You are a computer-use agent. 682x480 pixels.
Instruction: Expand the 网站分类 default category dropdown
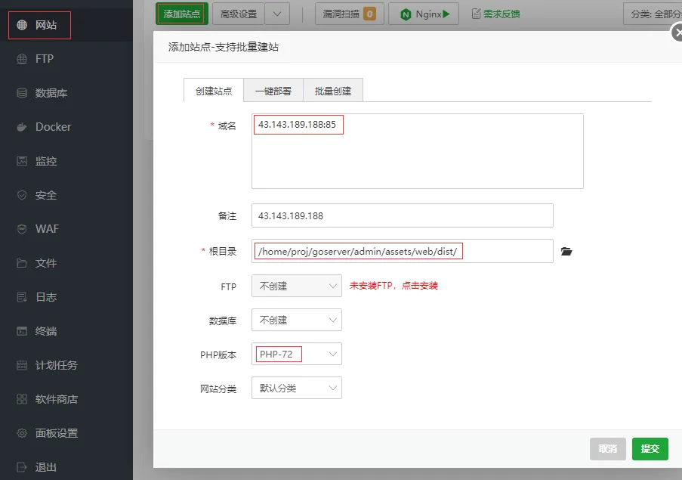296,388
